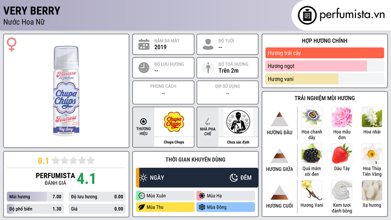Image resolution: width=391 pixels, height=220 pixels.
Task: Select the Hoa chanh dây note image
Action: pos(312,117)
